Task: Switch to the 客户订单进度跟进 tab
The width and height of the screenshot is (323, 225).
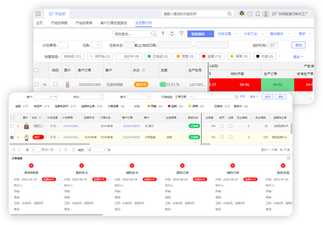Action: pyautogui.click(x=113, y=23)
